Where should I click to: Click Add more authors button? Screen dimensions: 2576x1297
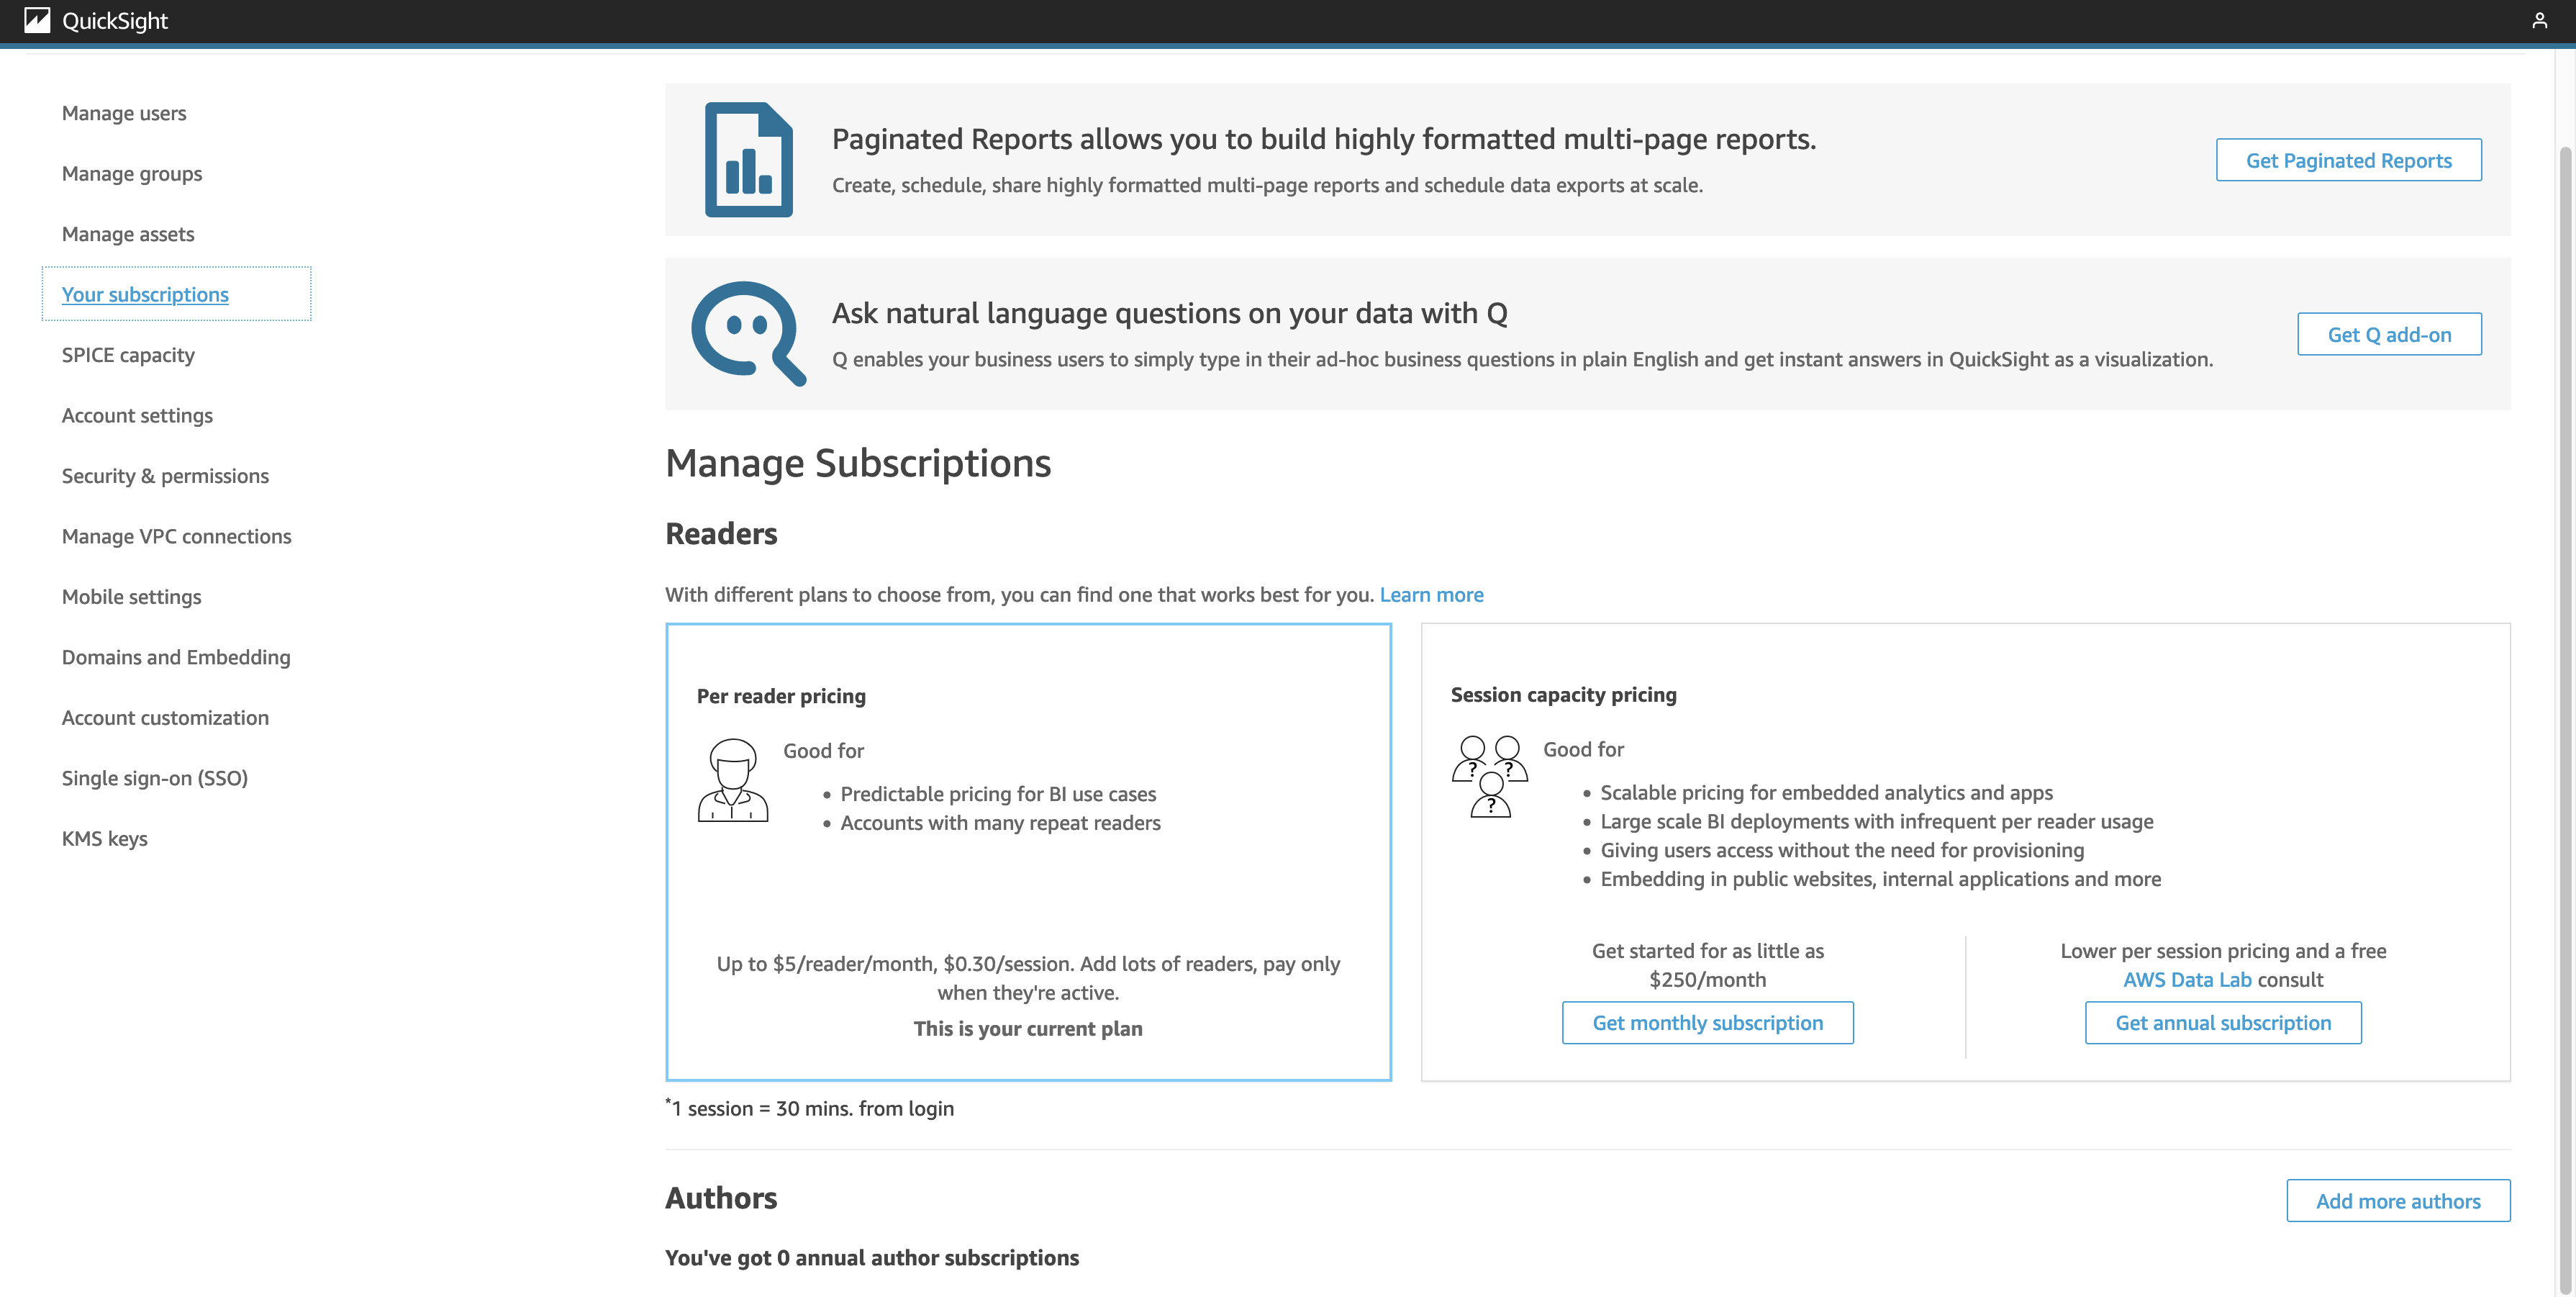click(2398, 1201)
